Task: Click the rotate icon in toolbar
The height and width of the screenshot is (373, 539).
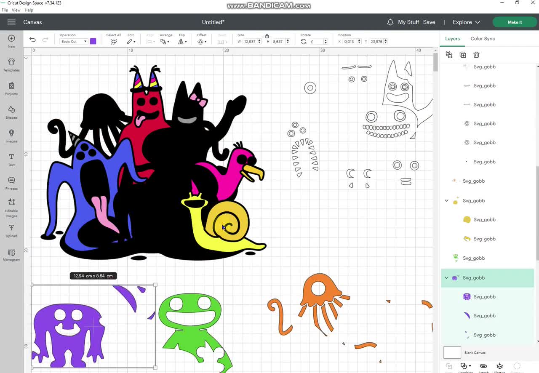Action: pos(304,42)
